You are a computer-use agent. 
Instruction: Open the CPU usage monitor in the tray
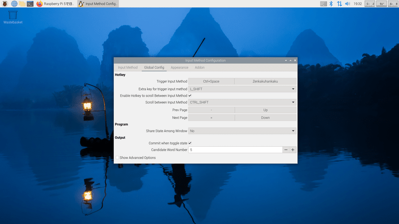coord(370,3)
